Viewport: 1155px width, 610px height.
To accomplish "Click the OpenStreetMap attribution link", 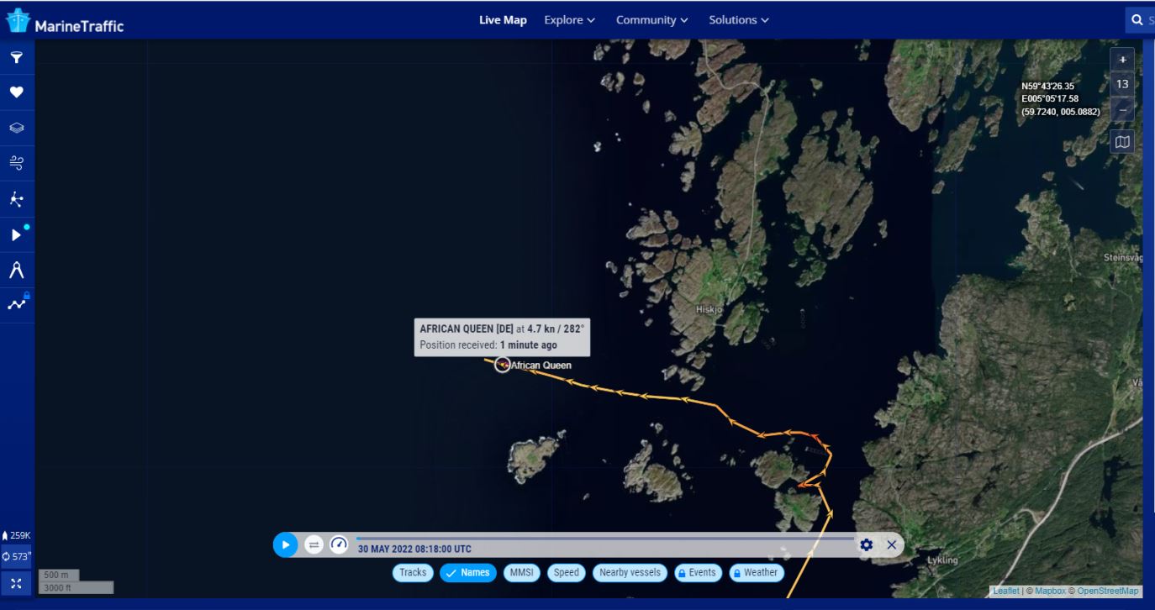I will pos(1107,592).
